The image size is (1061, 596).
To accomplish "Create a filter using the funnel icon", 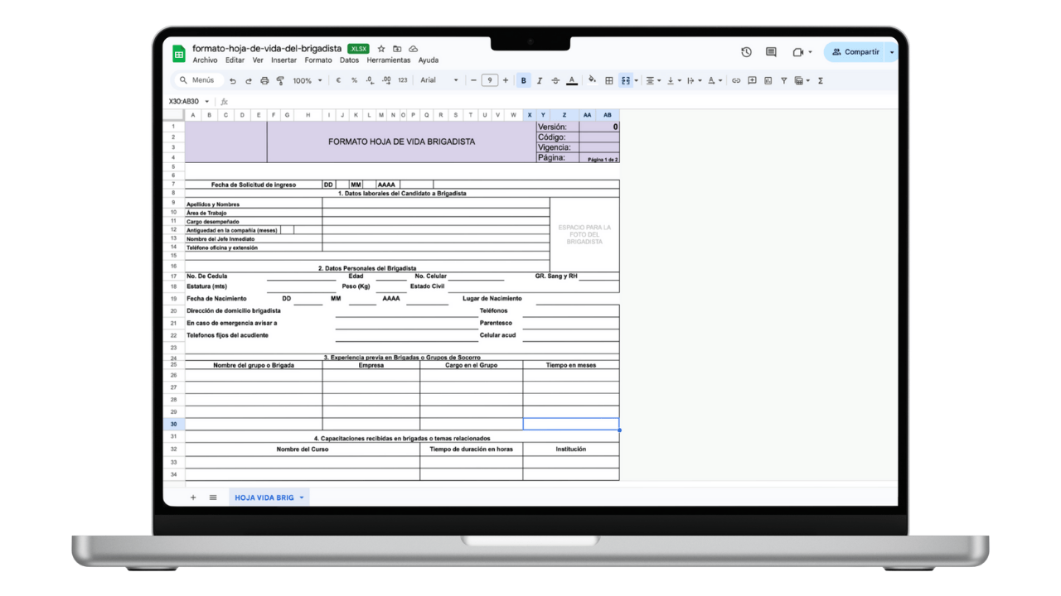I will pyautogui.click(x=783, y=80).
